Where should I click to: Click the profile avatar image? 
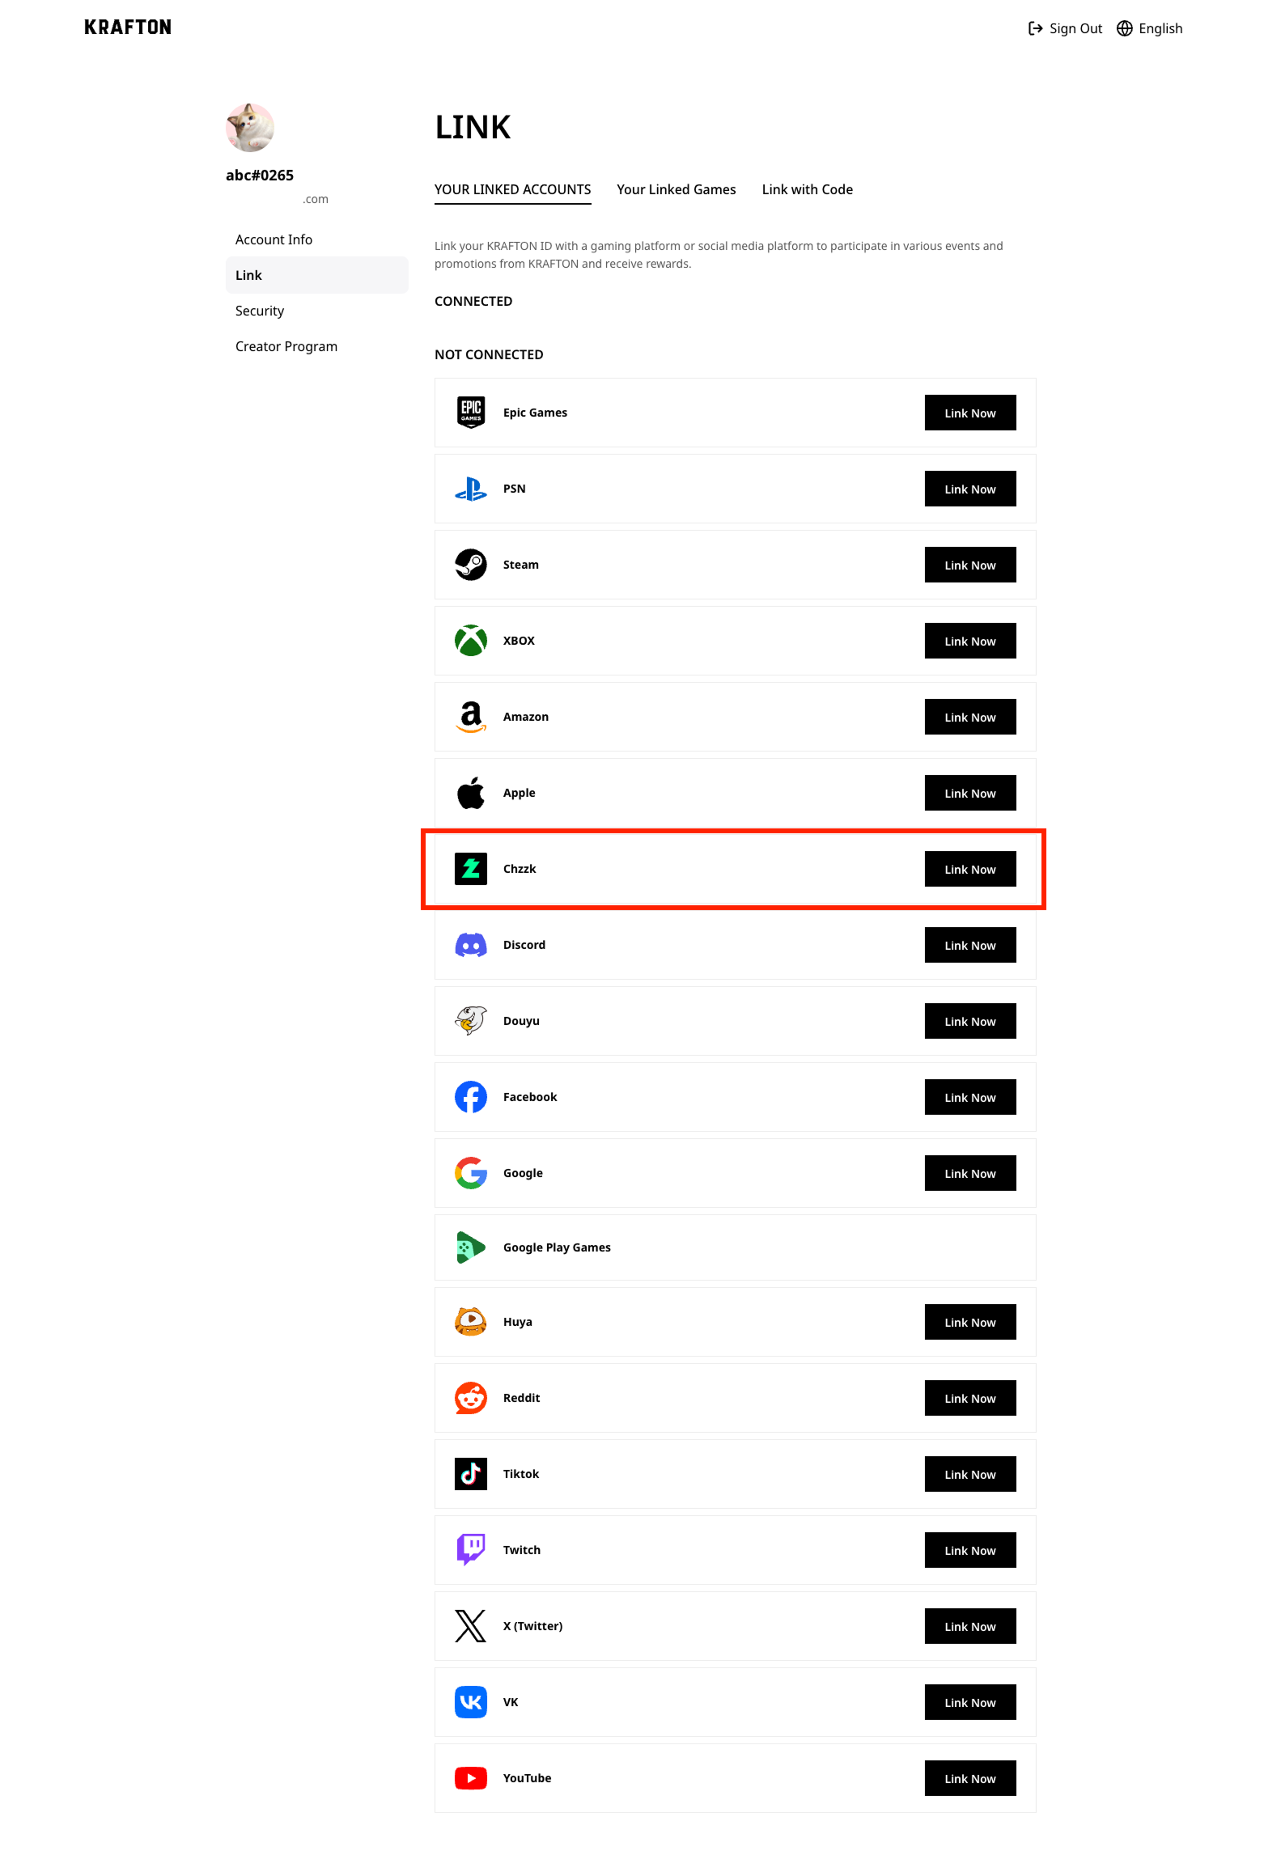point(249,128)
